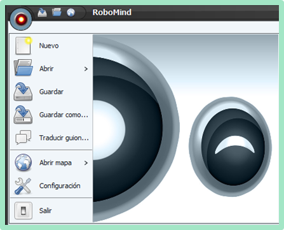The width and height of the screenshot is (284, 230).
Task: Open Configuración from the menu
Action: (60, 185)
